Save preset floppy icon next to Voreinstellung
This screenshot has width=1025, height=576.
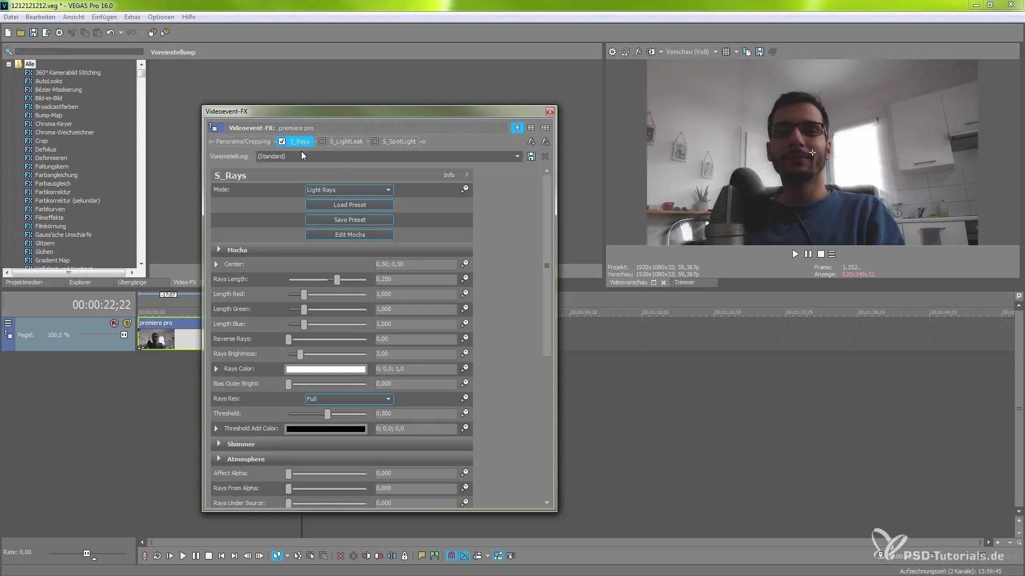(531, 156)
